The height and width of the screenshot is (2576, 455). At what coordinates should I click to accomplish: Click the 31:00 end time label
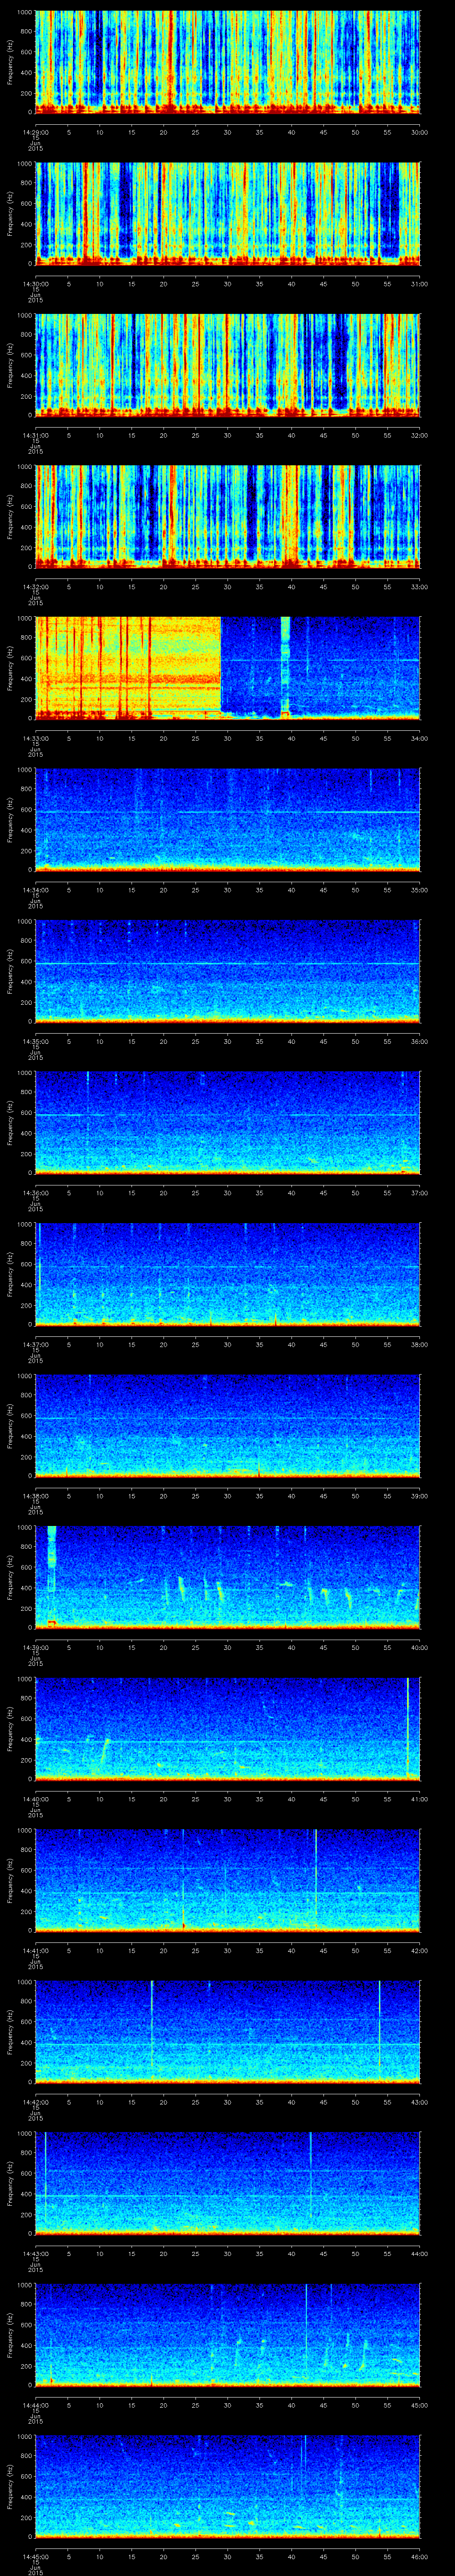420,284
